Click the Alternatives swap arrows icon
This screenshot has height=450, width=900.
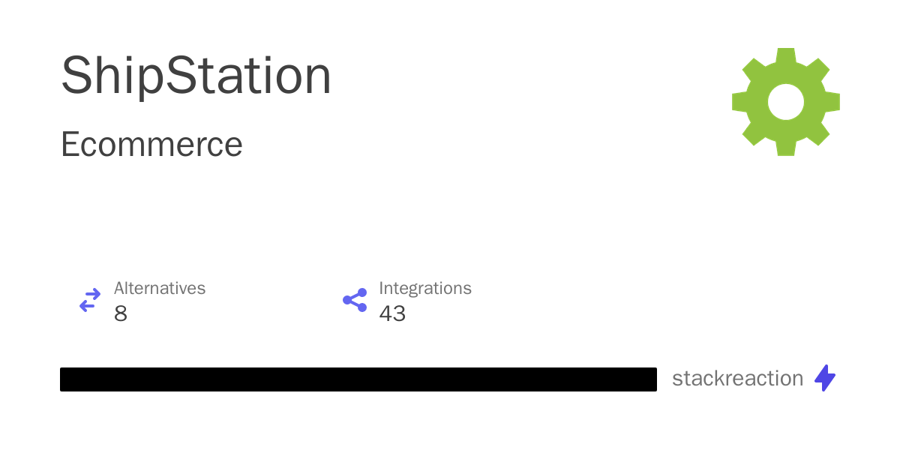click(x=90, y=300)
